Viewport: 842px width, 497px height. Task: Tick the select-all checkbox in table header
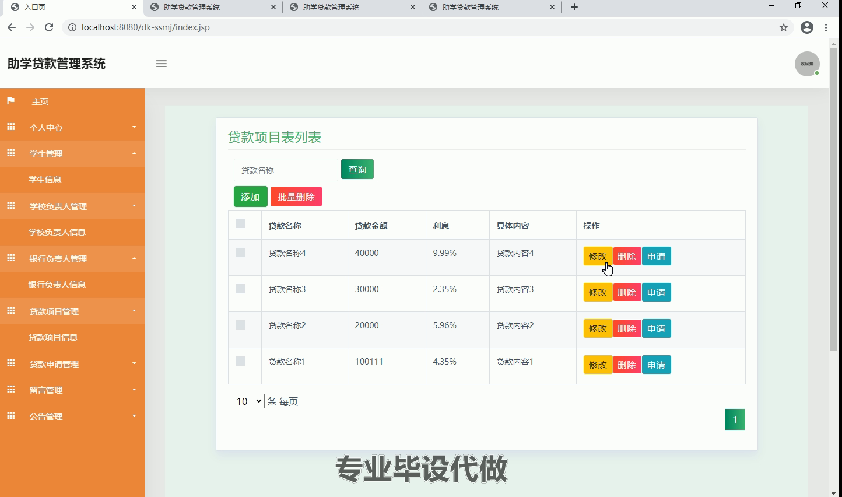pyautogui.click(x=240, y=223)
